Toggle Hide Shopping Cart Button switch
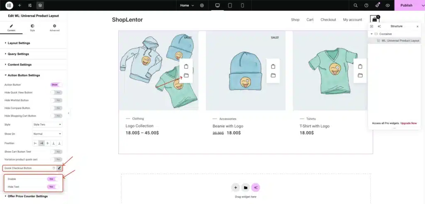The width and height of the screenshot is (425, 204). point(56,116)
